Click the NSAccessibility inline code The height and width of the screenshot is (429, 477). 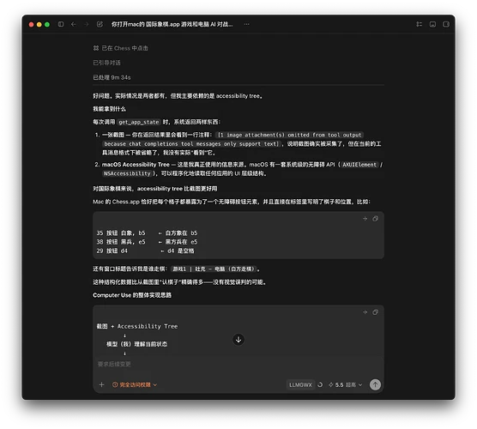(x=127, y=173)
